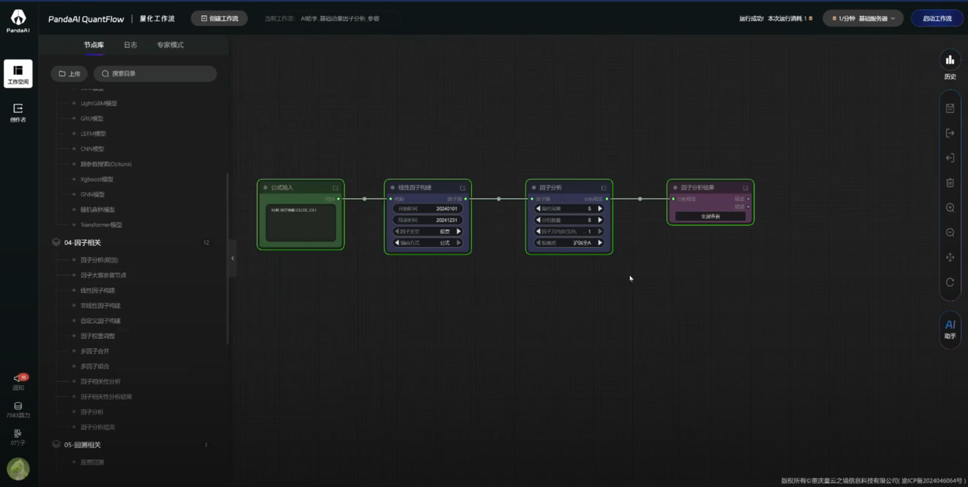
Task: Click the refresh icon in right toolbar
Action: point(950,282)
